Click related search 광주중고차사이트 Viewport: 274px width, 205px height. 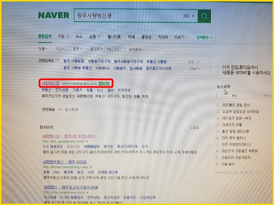159,69
